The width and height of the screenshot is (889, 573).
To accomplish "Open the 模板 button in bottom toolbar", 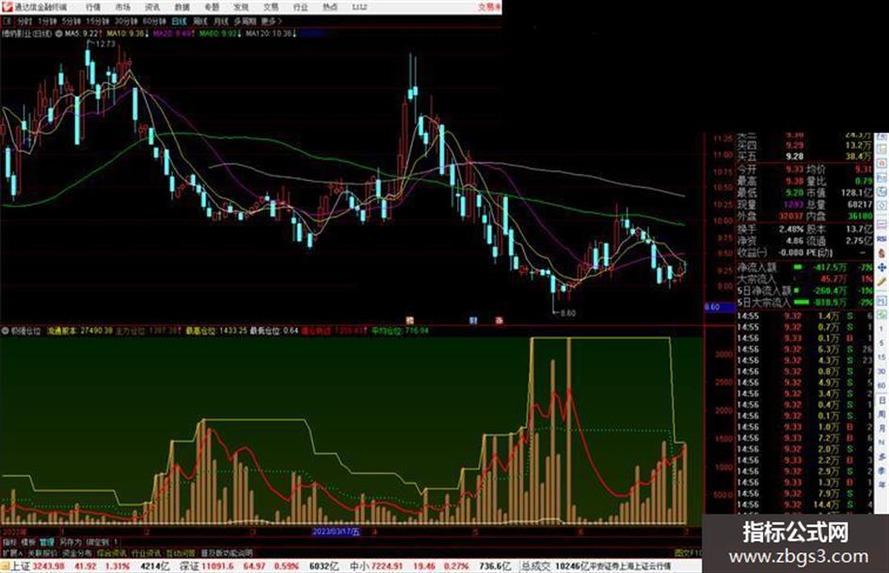I will [28, 542].
